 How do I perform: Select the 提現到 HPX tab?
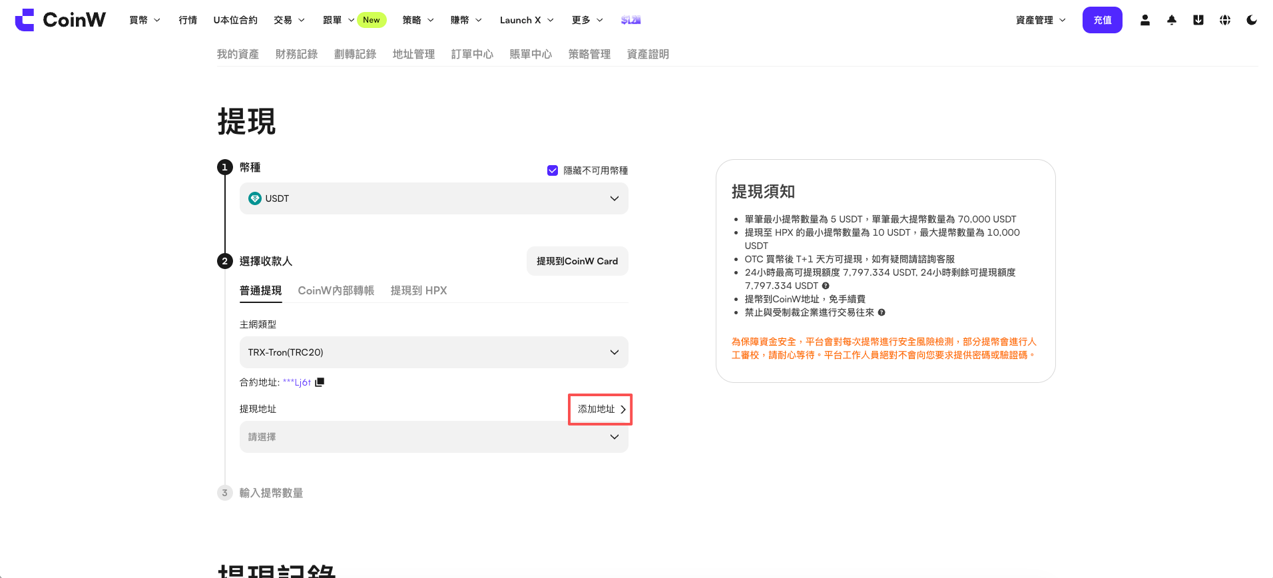(419, 290)
